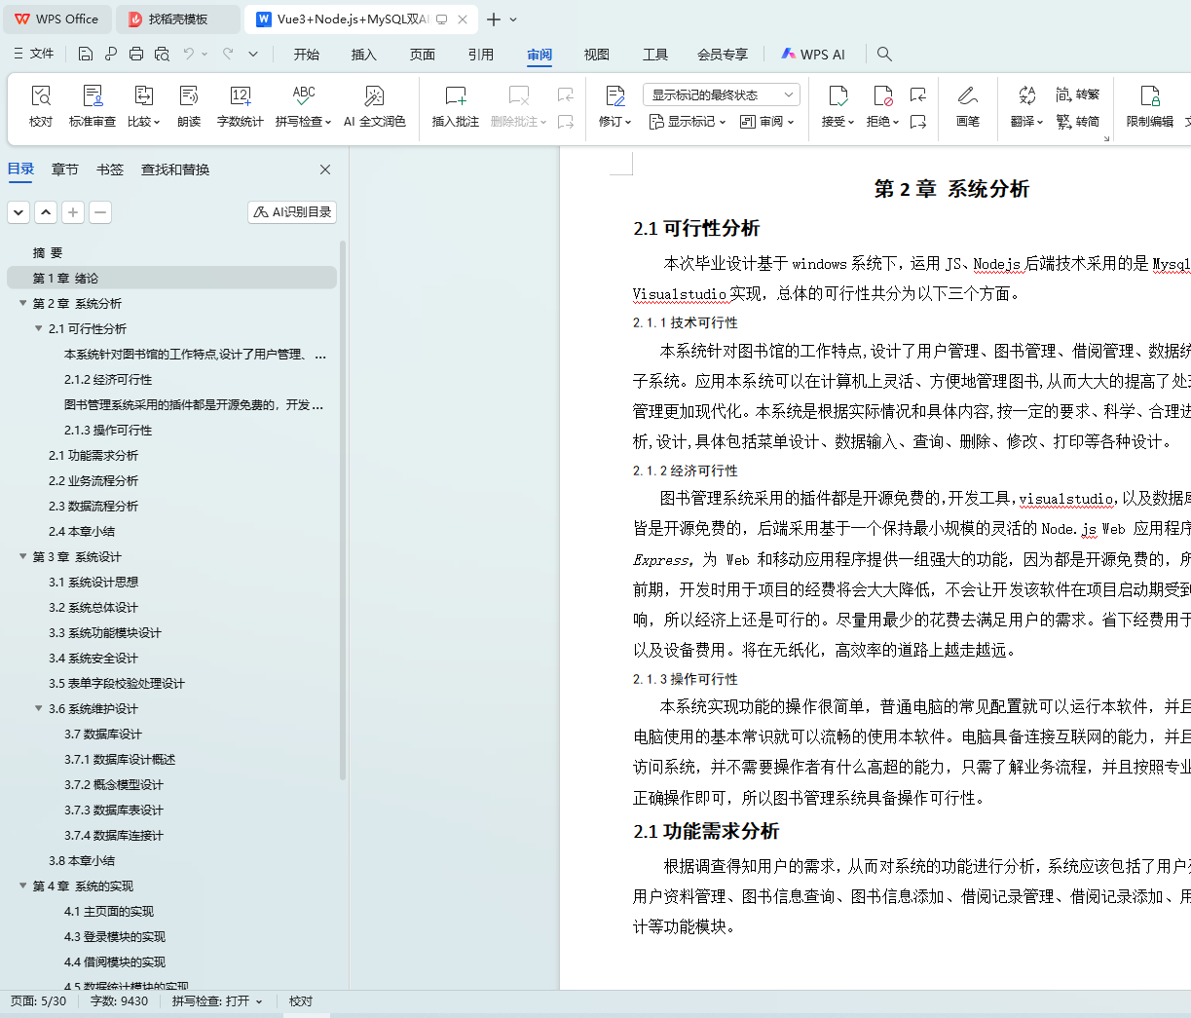Switch to the WPS Office home tab
This screenshot has width=1191, height=1018.
(x=57, y=19)
